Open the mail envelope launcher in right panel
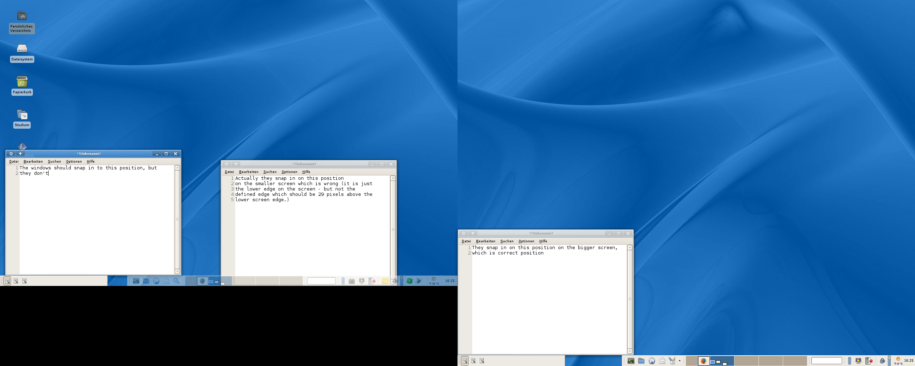Screen dimensions: 915x366 [662, 361]
